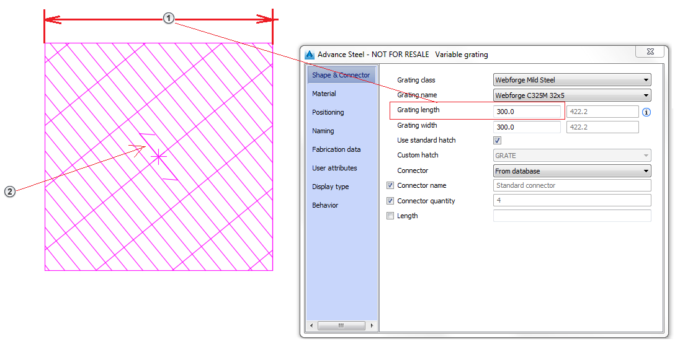The image size is (675, 344).
Task: Open the Grating name dropdown
Action: (x=572, y=95)
